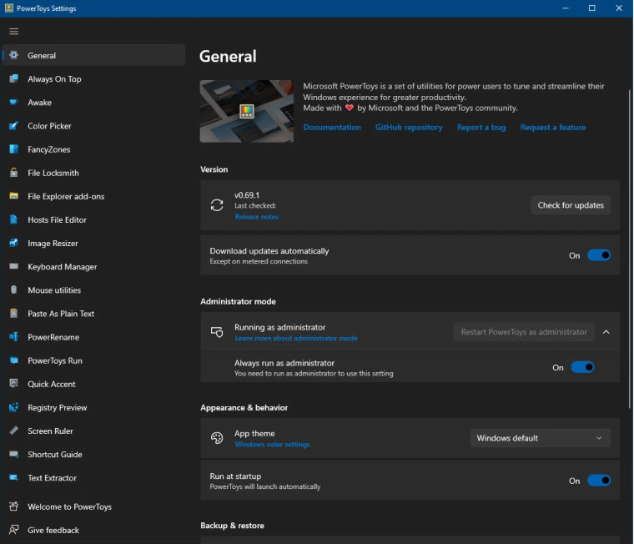Toggle Run at startup switch off
The image size is (634, 544).
coord(599,481)
